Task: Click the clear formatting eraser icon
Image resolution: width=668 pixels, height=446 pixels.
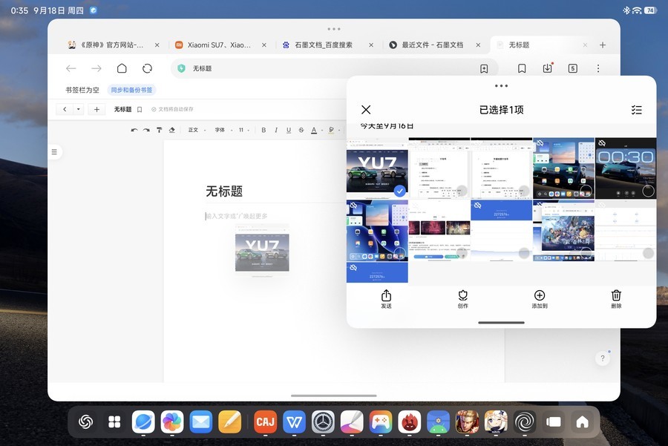Action: tap(172, 130)
